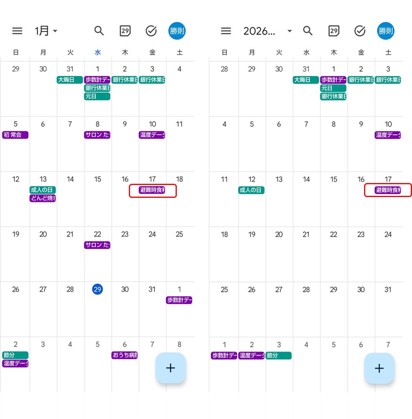This screenshot has height=419, width=412.
Task: Expand the 1月 month dropdown
Action: (x=46, y=31)
